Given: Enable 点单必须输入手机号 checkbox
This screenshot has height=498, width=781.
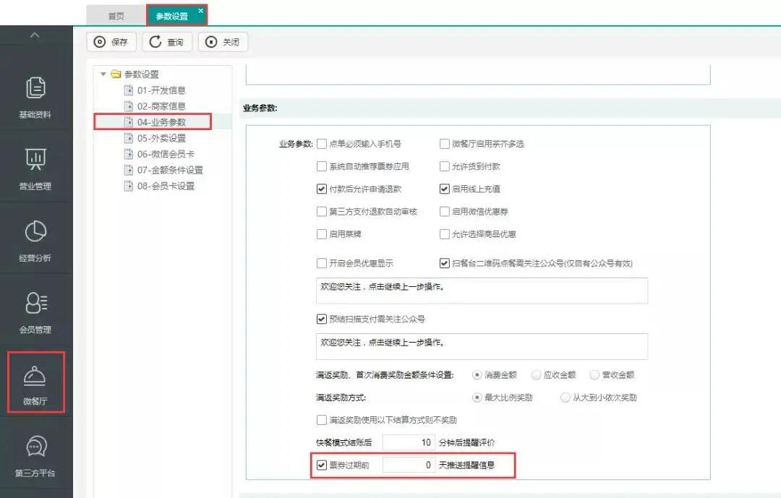Looking at the screenshot, I should [322, 144].
